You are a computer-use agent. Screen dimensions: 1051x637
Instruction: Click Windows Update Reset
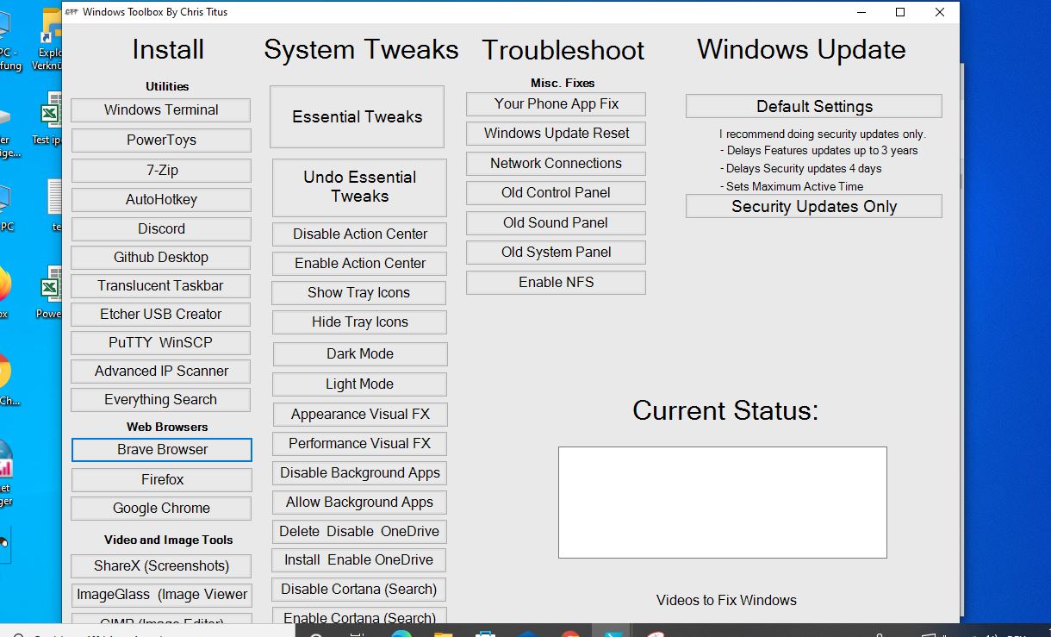(556, 134)
